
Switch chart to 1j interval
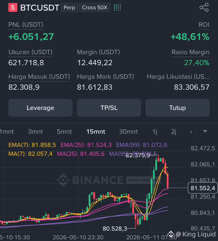pyautogui.click(x=155, y=132)
